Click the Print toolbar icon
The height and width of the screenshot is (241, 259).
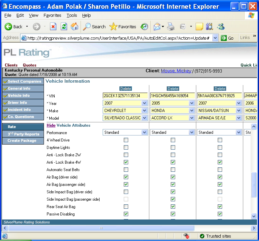(x=171, y=27)
